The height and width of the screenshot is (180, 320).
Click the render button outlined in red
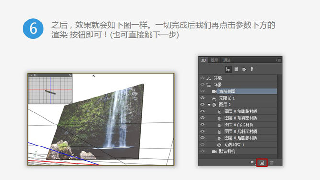pos(262,162)
